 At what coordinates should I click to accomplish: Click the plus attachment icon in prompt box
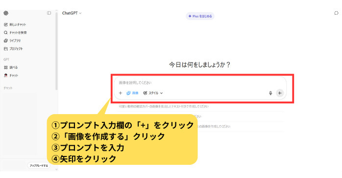click(x=121, y=93)
